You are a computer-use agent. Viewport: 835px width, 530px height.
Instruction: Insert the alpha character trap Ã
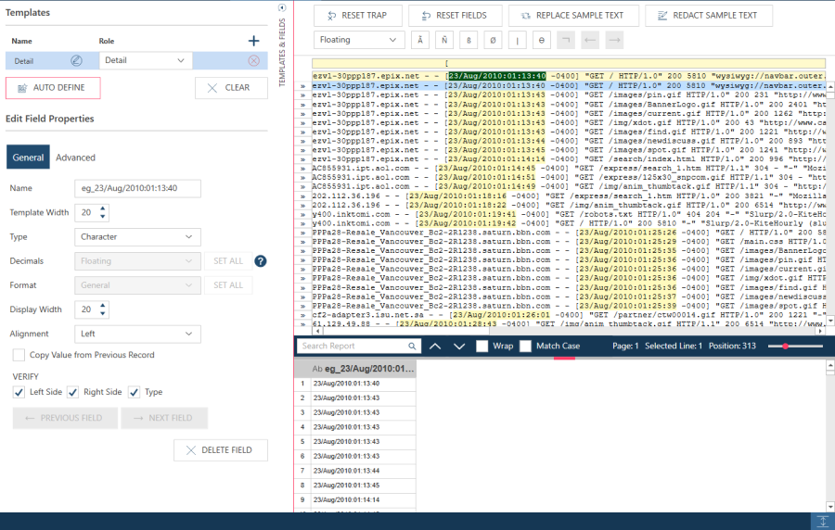419,40
